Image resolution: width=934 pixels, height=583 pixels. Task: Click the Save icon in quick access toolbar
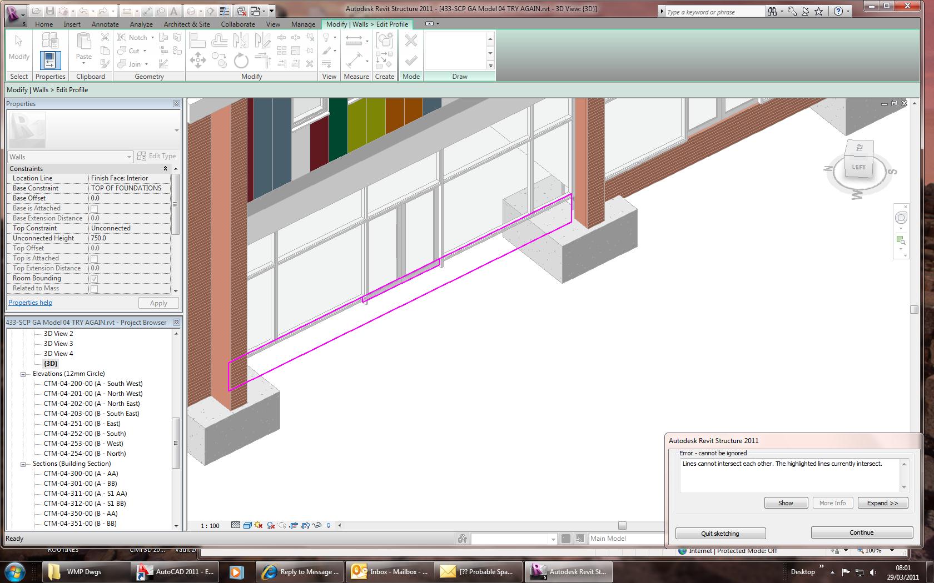click(x=50, y=11)
